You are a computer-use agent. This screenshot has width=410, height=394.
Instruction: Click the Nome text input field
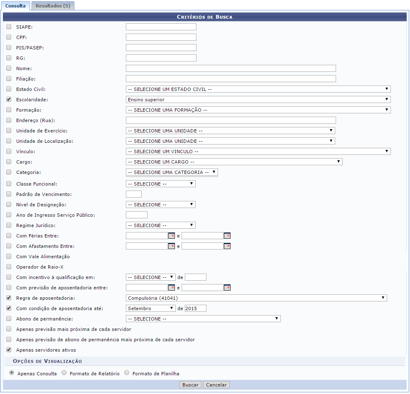tap(231, 69)
